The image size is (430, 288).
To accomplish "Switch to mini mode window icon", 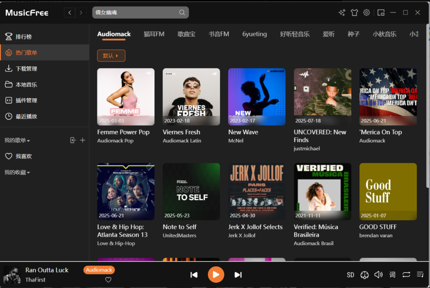I will click(x=381, y=13).
